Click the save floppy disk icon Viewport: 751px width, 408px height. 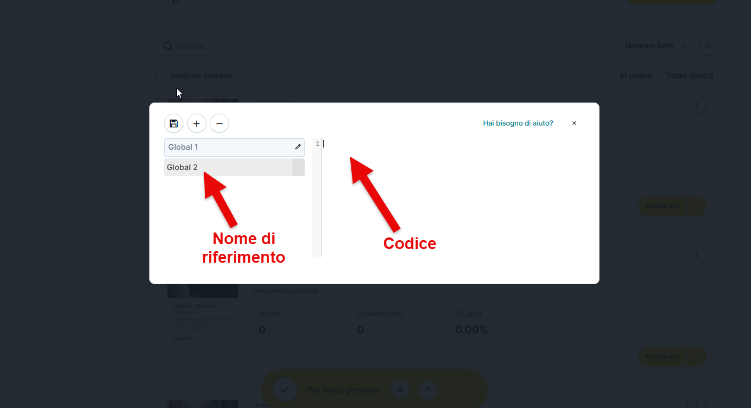coord(173,123)
